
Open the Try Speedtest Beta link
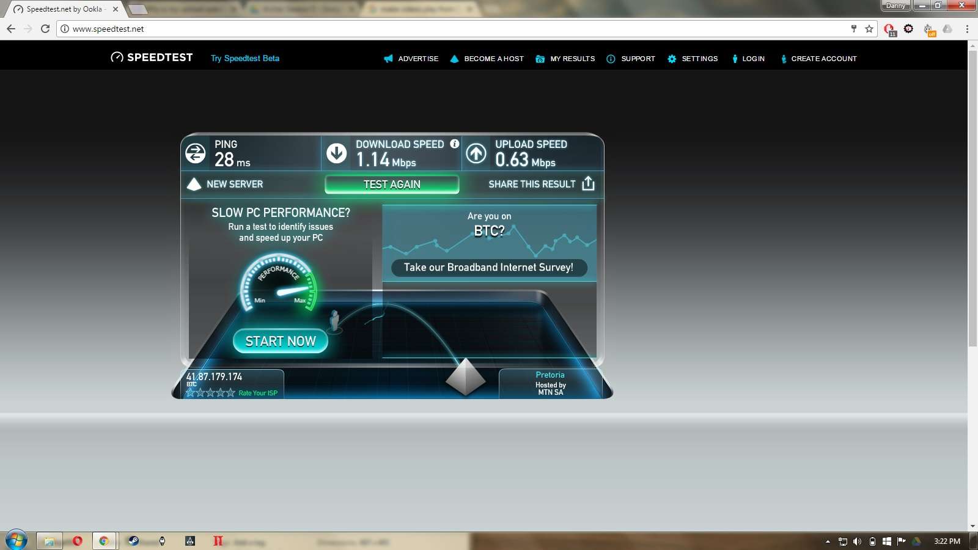click(245, 59)
